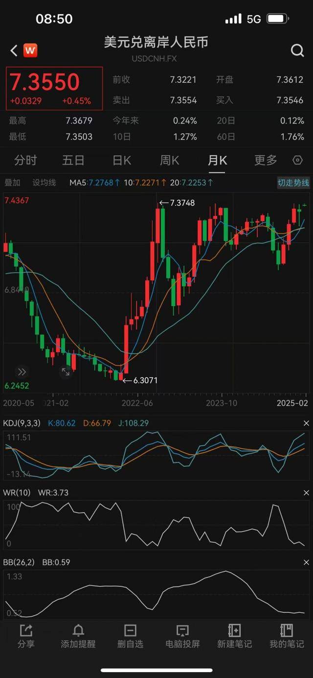Tap the back arrow icon
This screenshot has width=313, height=678.
click(x=14, y=50)
